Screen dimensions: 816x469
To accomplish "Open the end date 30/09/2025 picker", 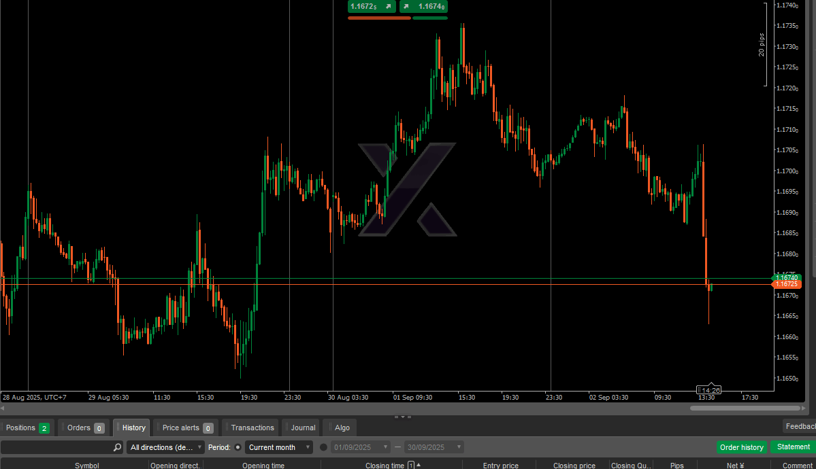I will 434,447.
